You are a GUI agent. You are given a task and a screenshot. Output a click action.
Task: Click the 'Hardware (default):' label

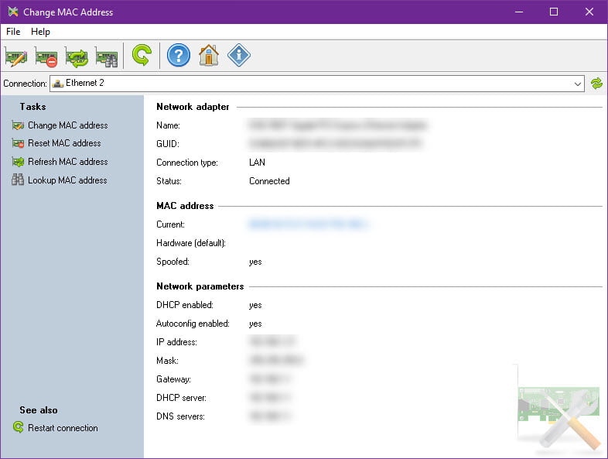pyautogui.click(x=191, y=243)
